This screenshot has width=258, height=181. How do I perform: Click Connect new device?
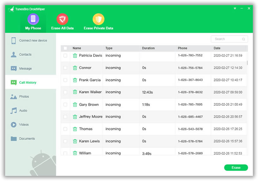tap(33, 40)
